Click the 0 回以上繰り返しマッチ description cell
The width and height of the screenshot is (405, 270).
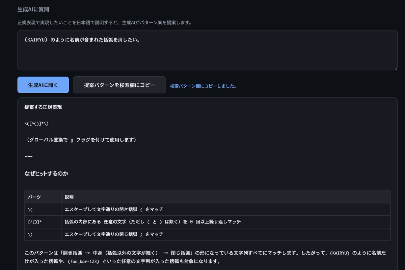(226, 222)
